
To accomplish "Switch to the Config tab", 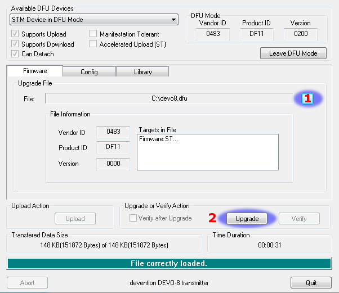I will [89, 72].
